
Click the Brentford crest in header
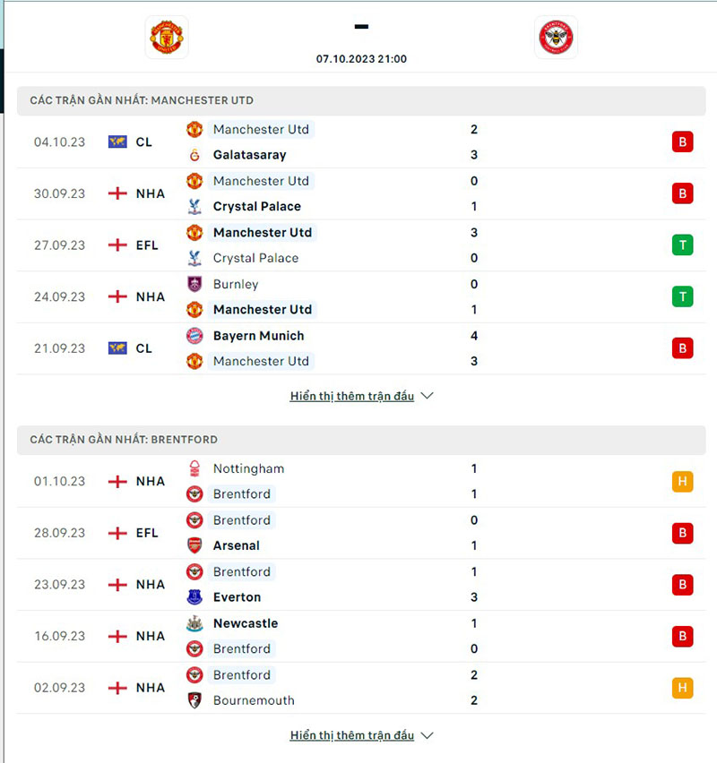coord(557,37)
